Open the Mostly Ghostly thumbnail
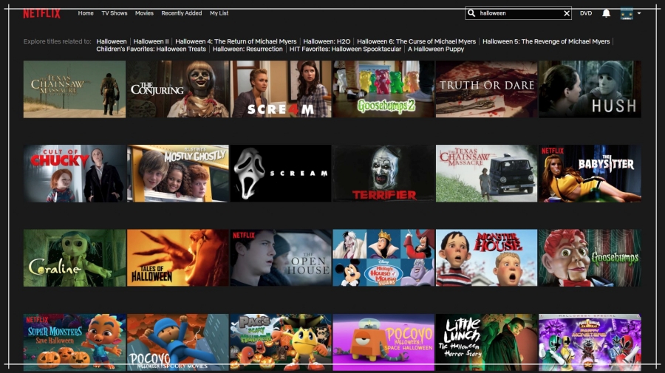The image size is (665, 373). [177, 174]
